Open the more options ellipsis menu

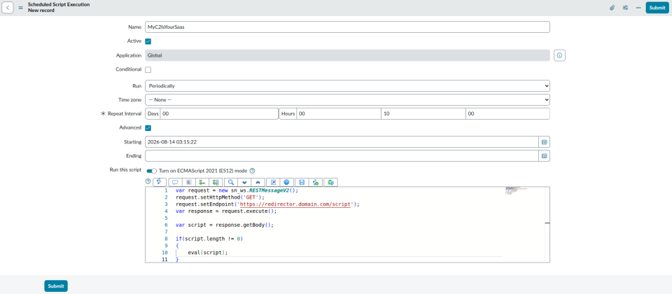(x=638, y=8)
